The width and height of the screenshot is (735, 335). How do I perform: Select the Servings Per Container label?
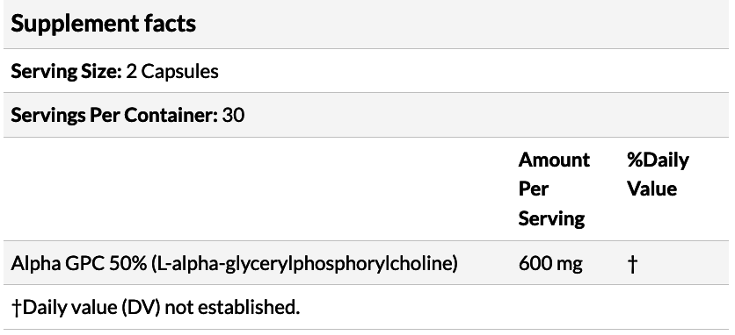tap(114, 115)
